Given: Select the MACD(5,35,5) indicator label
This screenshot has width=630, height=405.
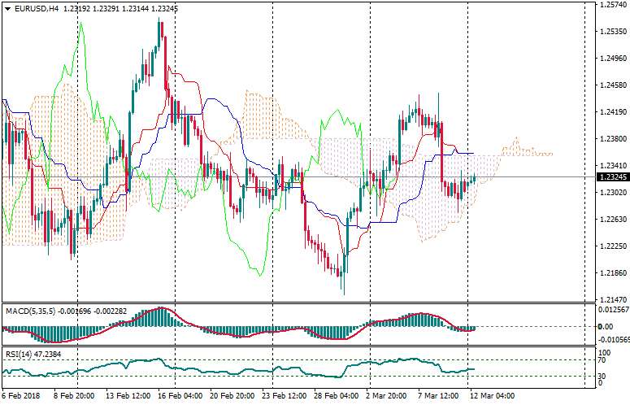Looking at the screenshot, I should (28, 311).
